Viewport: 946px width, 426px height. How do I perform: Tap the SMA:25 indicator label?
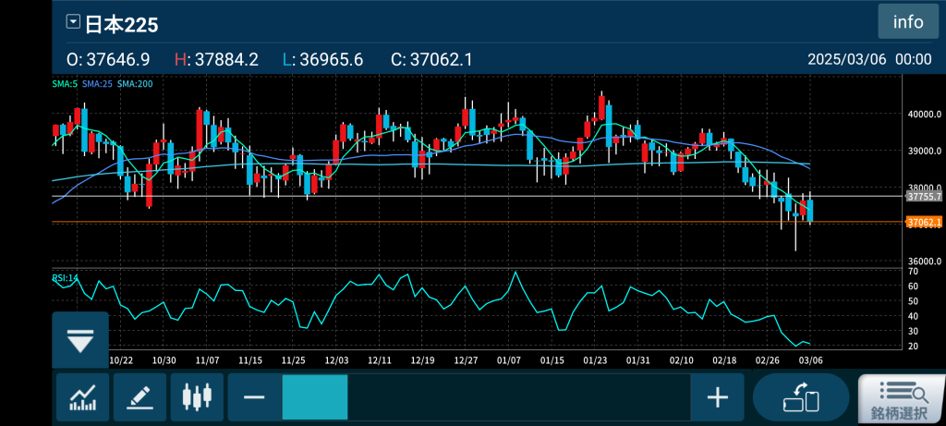pos(97,84)
